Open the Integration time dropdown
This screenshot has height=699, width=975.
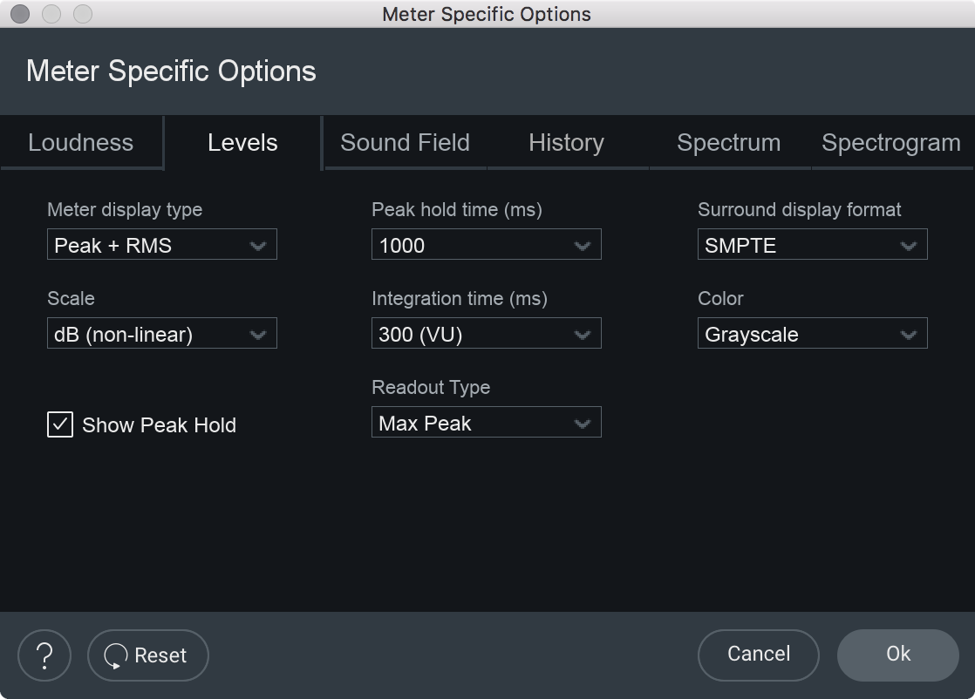486,334
